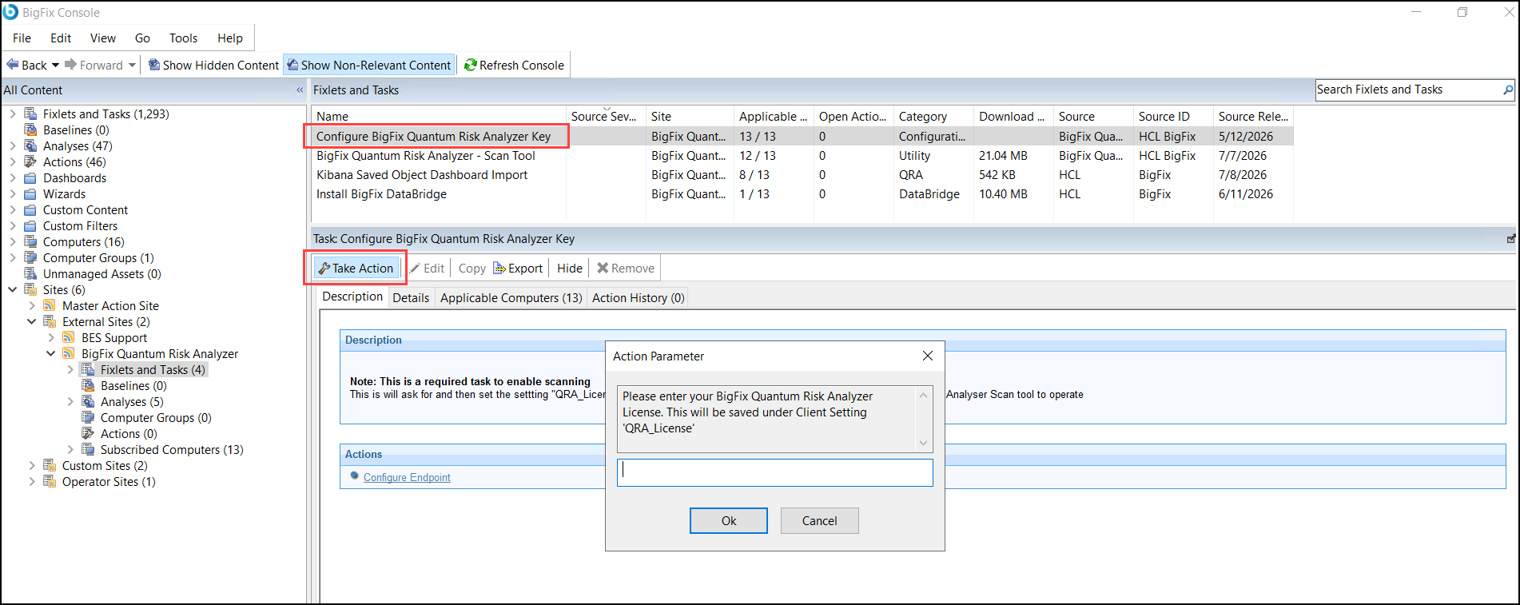Viewport: 1520px width, 605px height.
Task: Click the Refresh Console icon
Action: point(471,65)
